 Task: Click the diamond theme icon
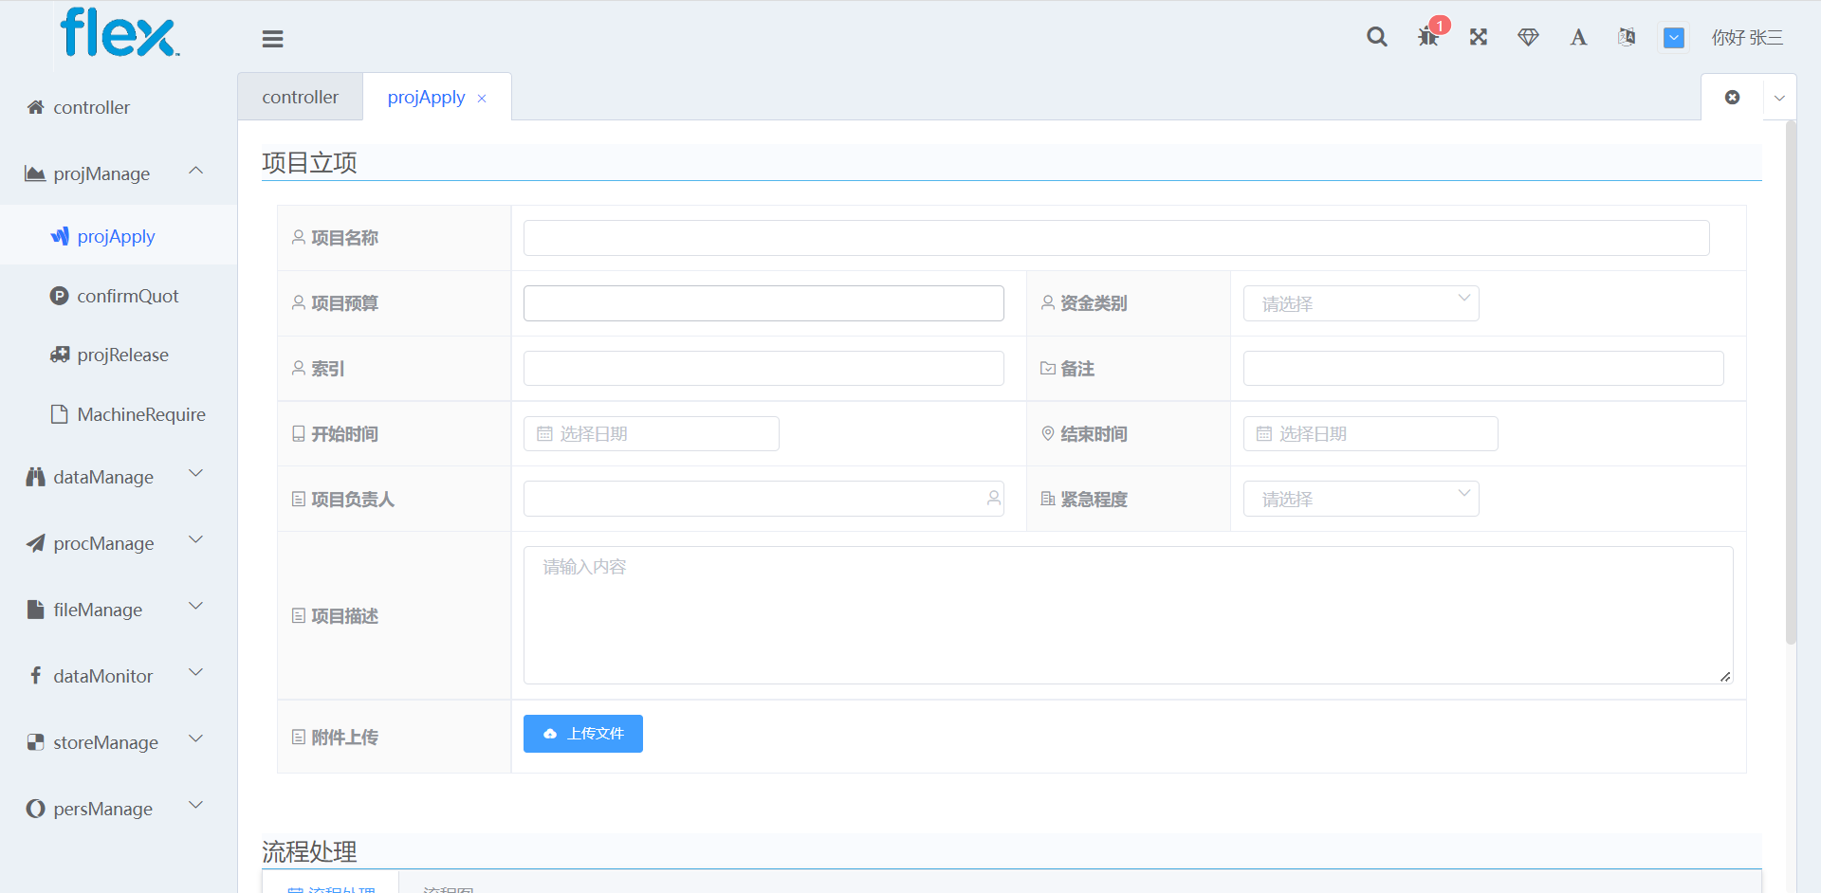pyautogui.click(x=1528, y=37)
